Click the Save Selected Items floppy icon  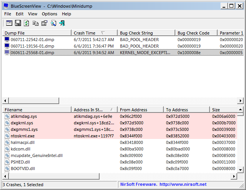click(18, 23)
